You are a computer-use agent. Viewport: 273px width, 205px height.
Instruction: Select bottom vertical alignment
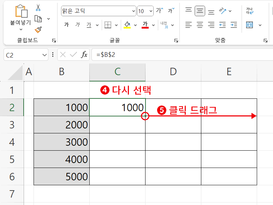(x=211, y=12)
